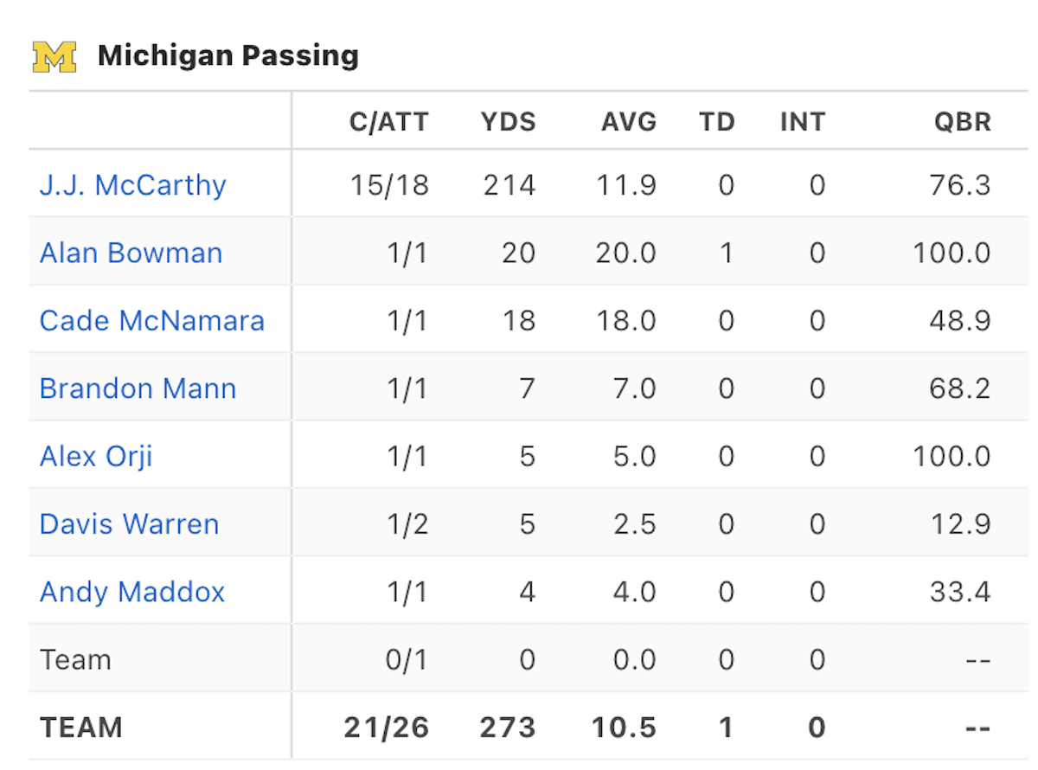The width and height of the screenshot is (1038, 770).
Task: Click McCarthy's 214 passing yards cell
Action: pyautogui.click(x=509, y=185)
